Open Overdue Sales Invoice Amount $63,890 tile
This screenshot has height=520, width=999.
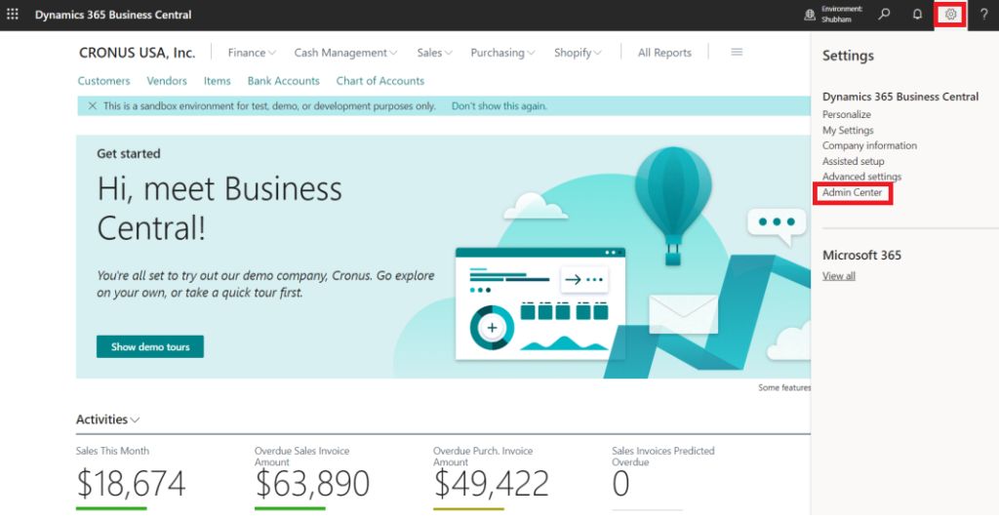click(312, 478)
